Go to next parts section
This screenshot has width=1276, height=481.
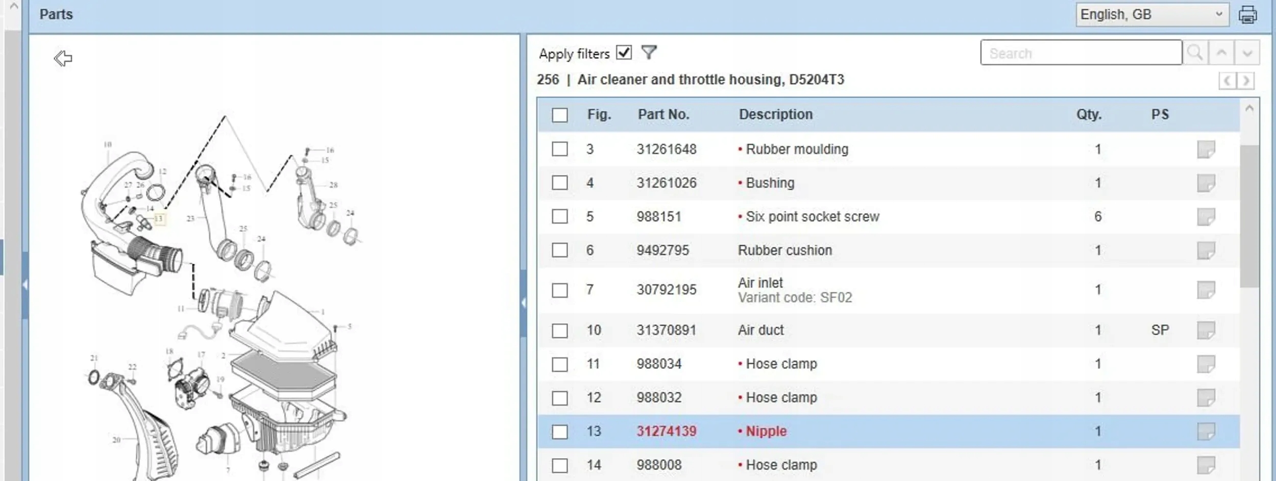pos(1246,81)
